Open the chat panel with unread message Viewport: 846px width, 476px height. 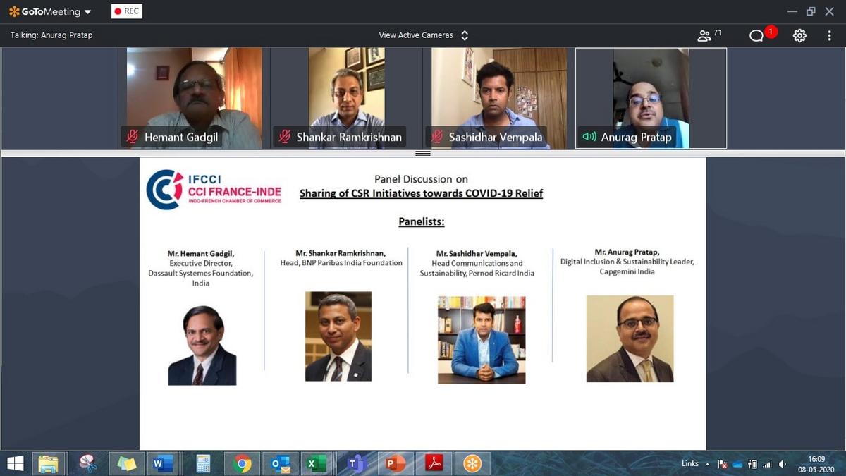point(757,36)
